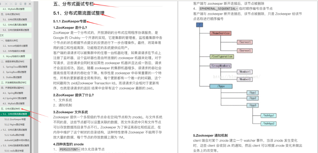Select 四、开源框架面试题专栏 bookmark
This screenshot has height=153, width=318.
tap(13, 88)
